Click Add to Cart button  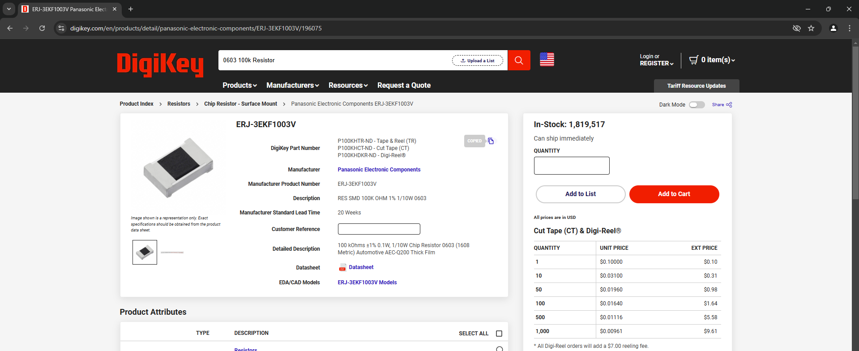click(674, 194)
